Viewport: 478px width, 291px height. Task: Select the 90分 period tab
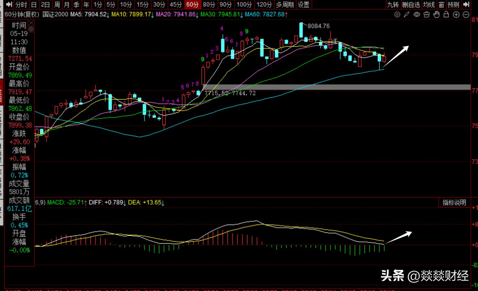(226, 5)
